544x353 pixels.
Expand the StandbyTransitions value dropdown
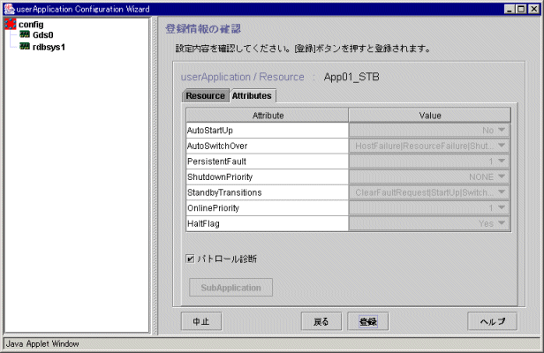click(x=502, y=192)
